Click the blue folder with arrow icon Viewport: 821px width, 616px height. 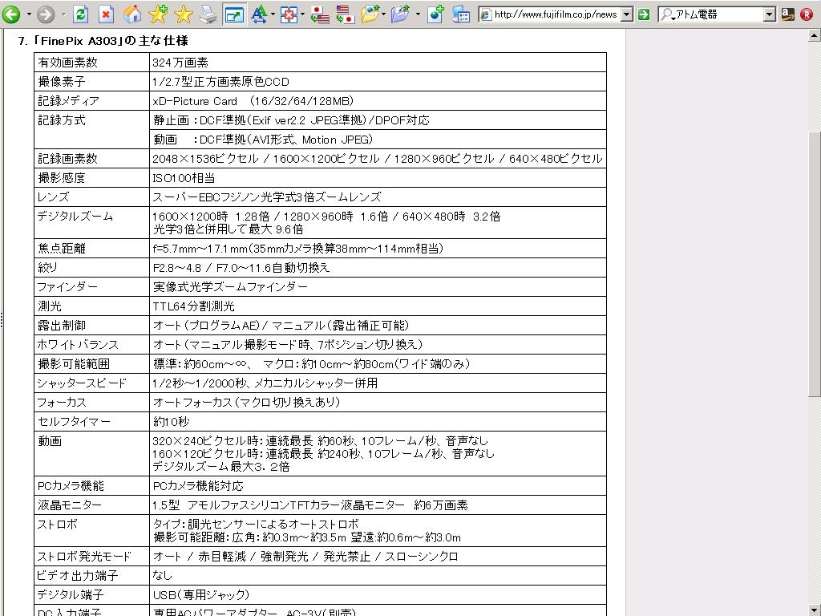401,14
